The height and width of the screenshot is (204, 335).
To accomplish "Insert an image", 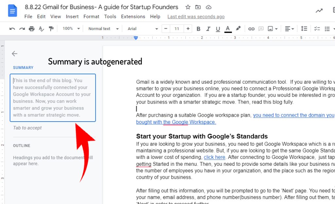I will click(270, 28).
